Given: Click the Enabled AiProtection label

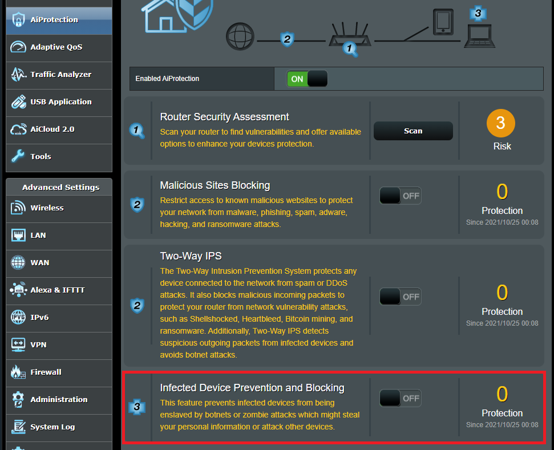Looking at the screenshot, I should (x=167, y=79).
